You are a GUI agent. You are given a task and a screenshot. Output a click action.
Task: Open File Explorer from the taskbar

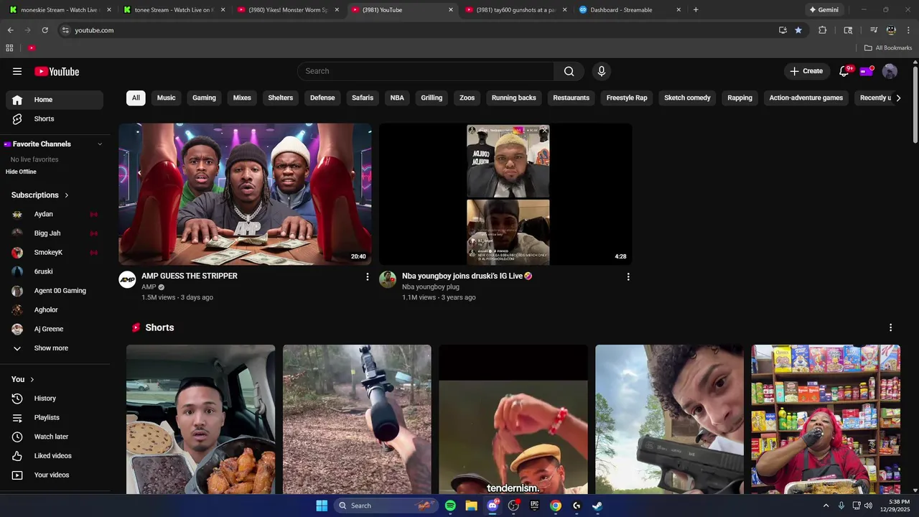(471, 506)
